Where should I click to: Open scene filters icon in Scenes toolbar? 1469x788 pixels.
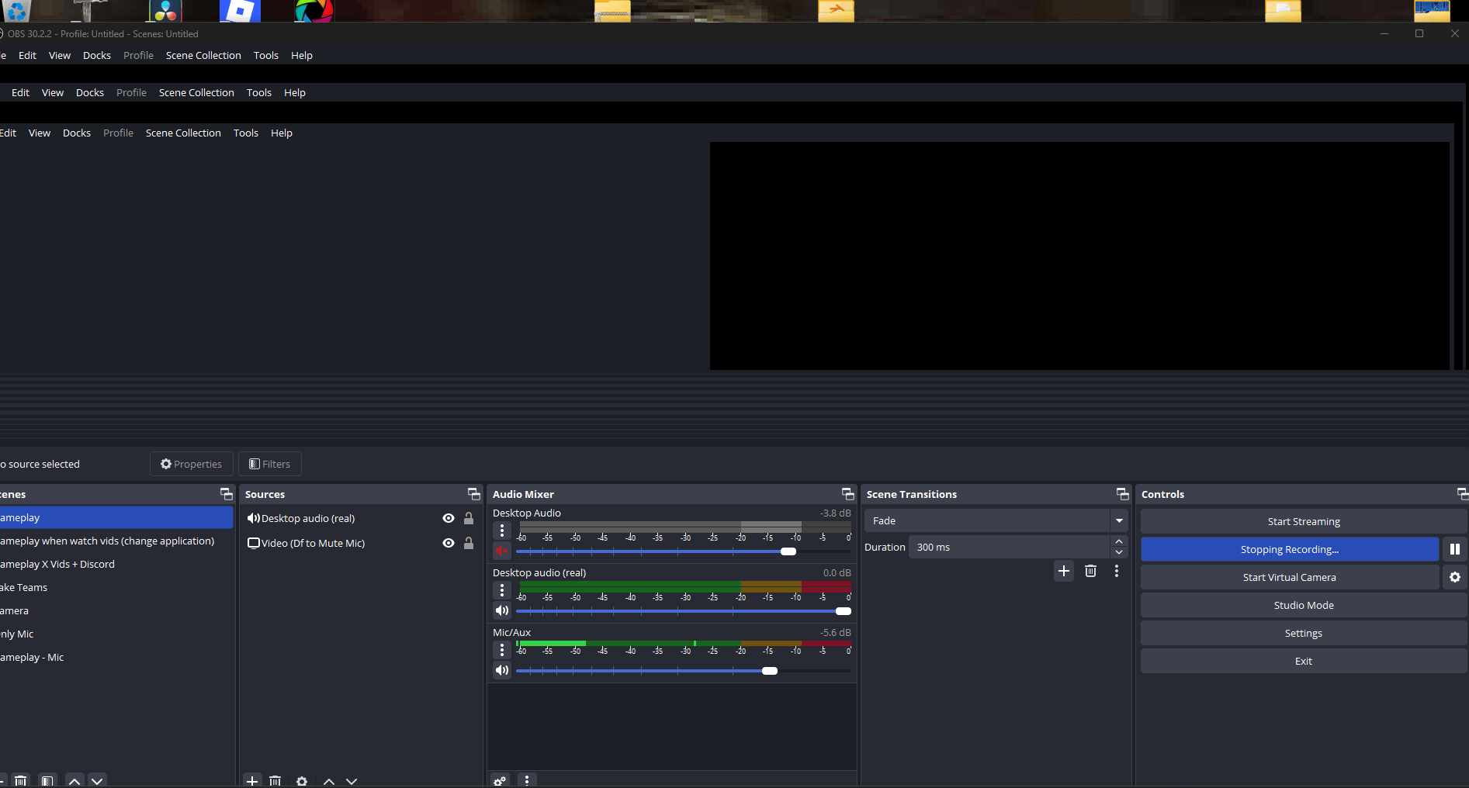click(47, 781)
